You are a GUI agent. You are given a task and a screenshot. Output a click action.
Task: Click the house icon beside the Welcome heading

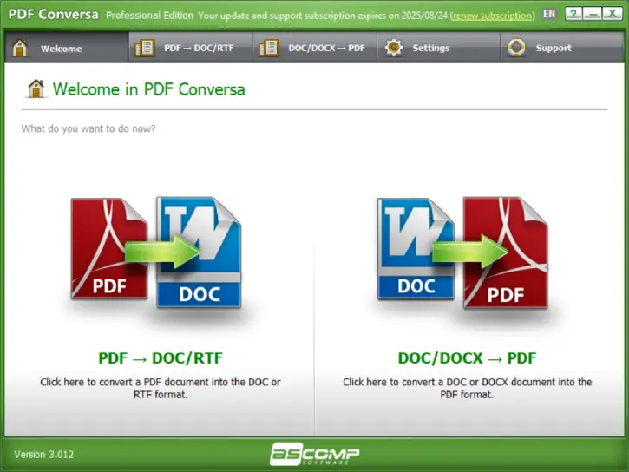click(36, 88)
